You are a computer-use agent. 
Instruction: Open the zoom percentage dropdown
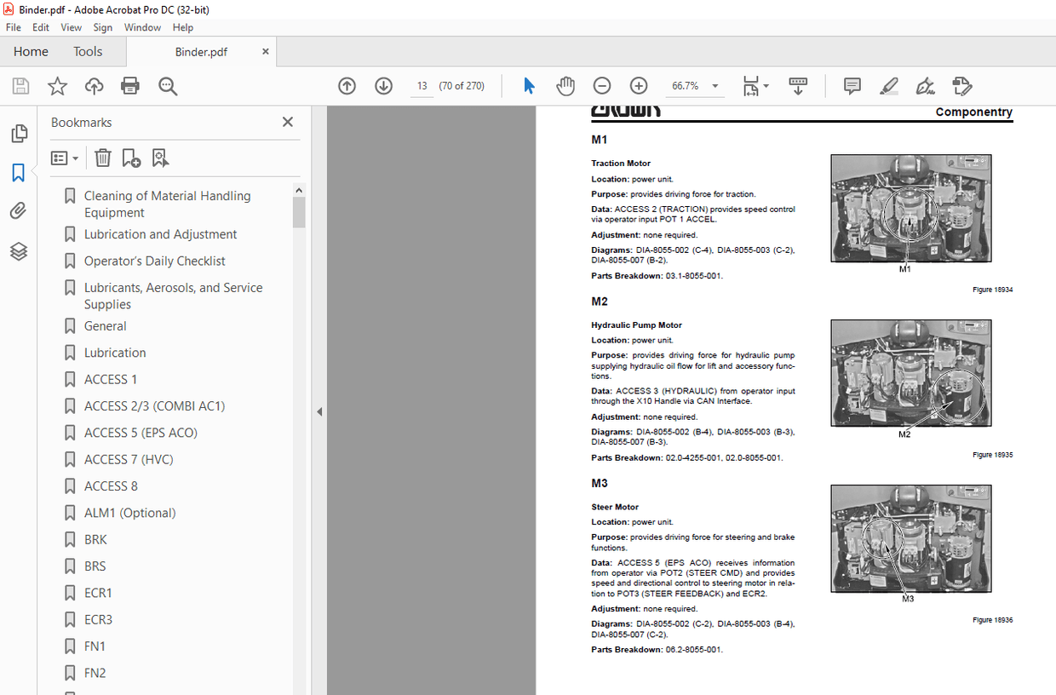(715, 86)
